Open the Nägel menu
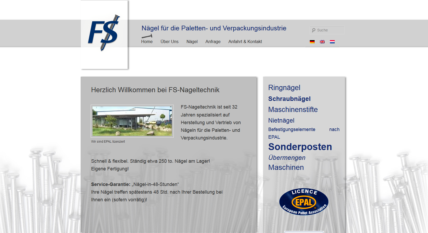 point(192,41)
